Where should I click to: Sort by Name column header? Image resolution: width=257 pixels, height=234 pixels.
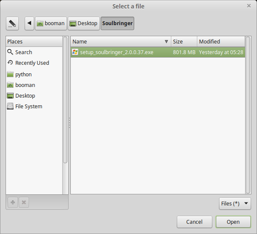[x=121, y=42]
